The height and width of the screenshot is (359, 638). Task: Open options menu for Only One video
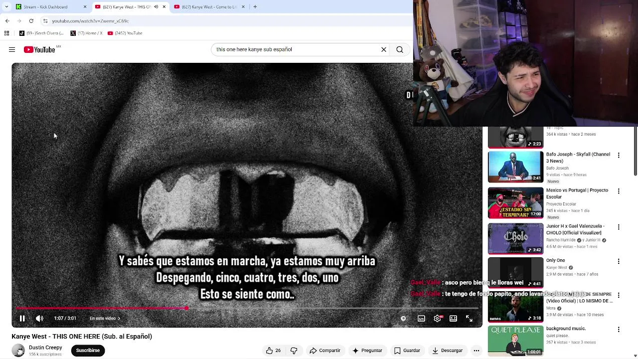click(619, 261)
